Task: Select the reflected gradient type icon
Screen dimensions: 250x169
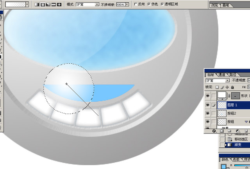Action: [x=54, y=4]
